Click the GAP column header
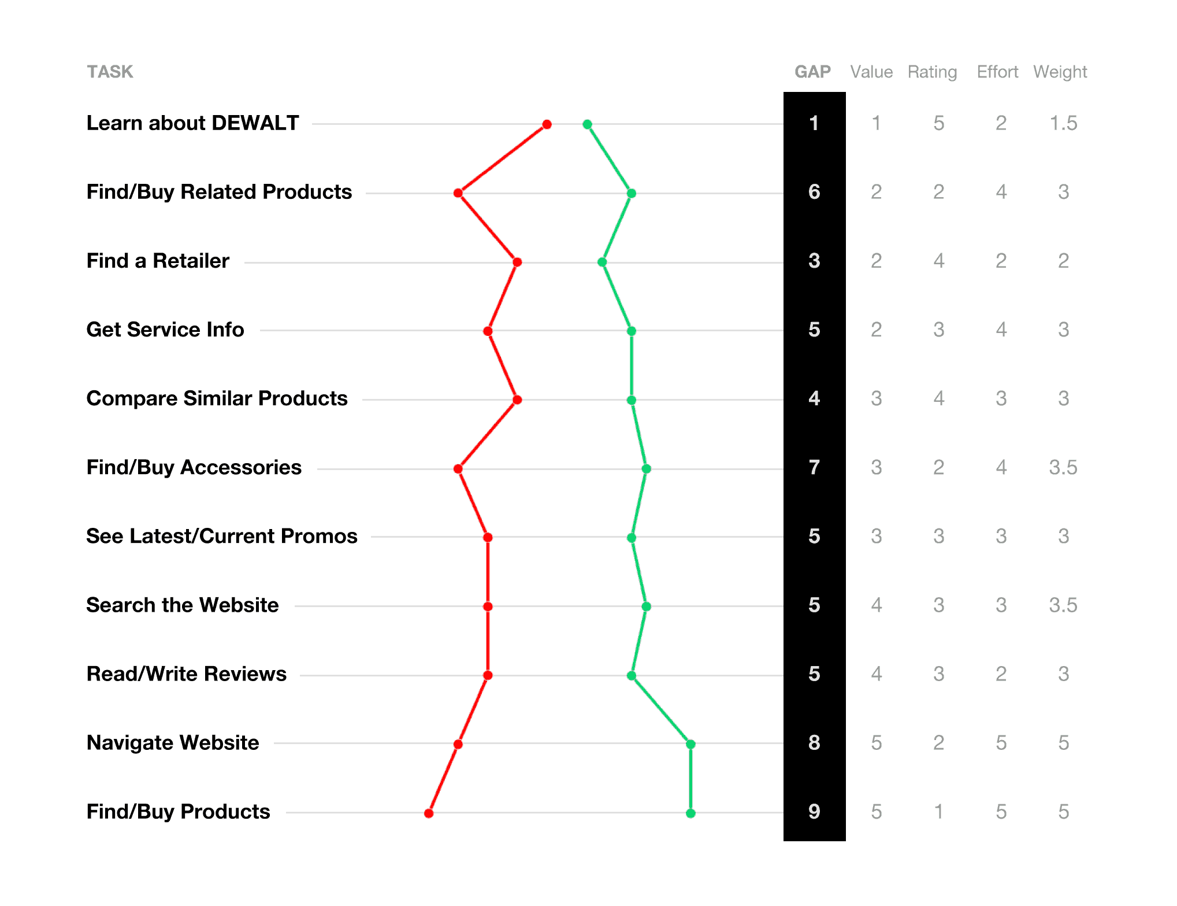The height and width of the screenshot is (906, 1177). tap(812, 72)
